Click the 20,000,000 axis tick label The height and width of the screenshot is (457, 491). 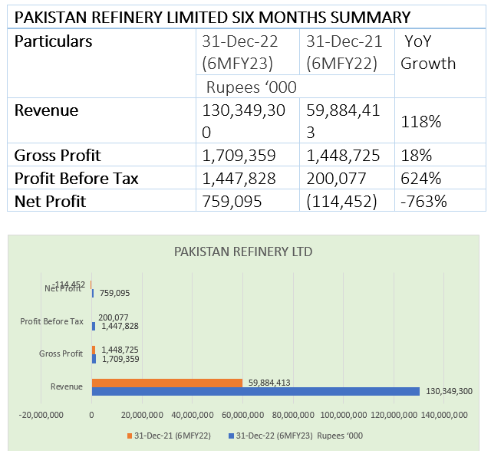[142, 415]
